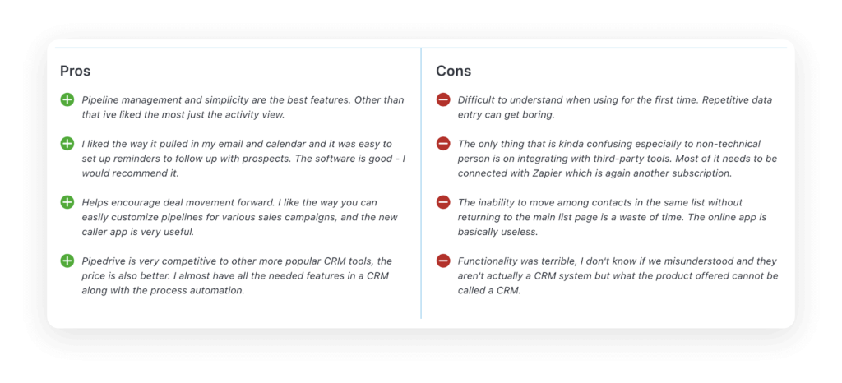
Task: Click the review saying it cannot be called a CRM
Action: click(x=618, y=275)
